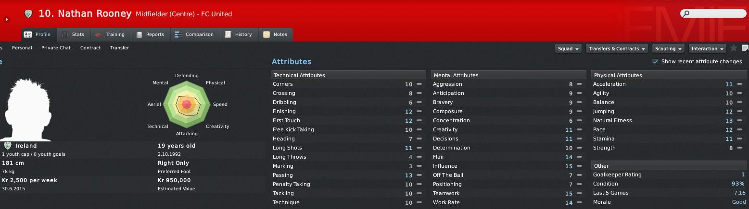The width and height of the screenshot is (749, 209).
Task: Expand the Scouting dropdown menu
Action: (669, 48)
